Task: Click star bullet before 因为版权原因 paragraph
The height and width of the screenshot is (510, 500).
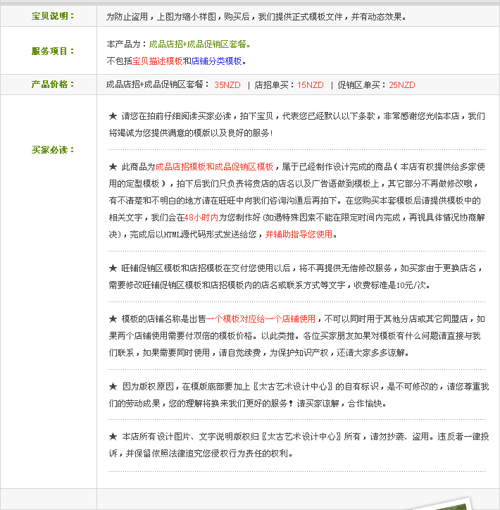Action: (x=113, y=387)
